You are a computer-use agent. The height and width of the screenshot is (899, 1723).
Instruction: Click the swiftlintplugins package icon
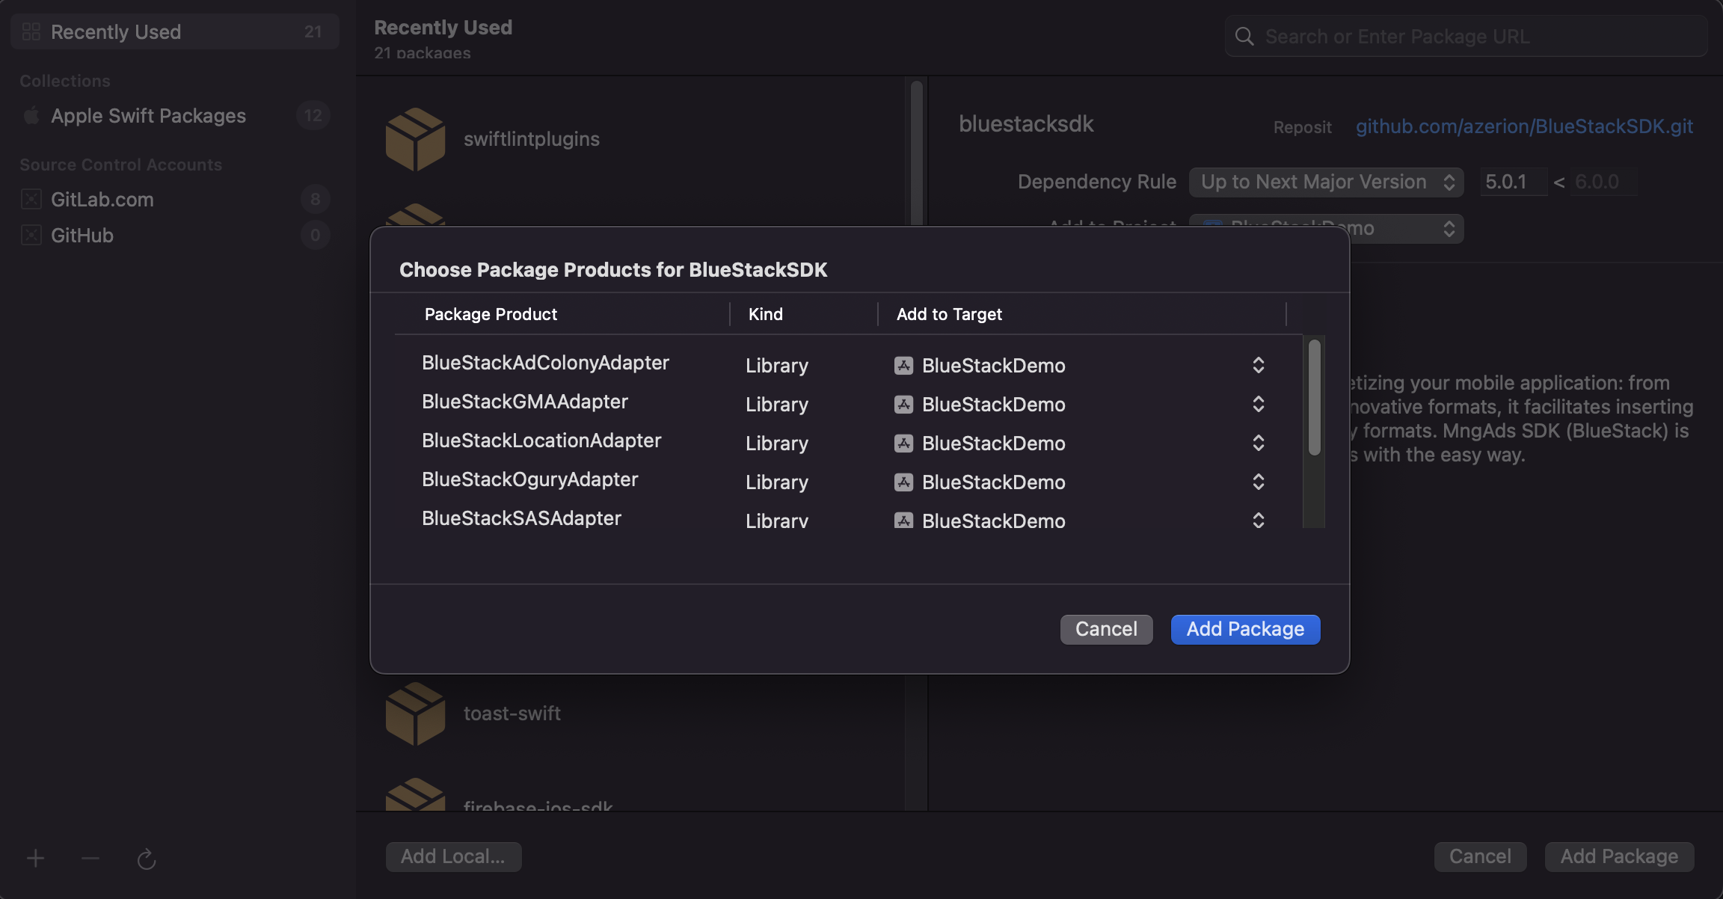[x=415, y=138]
